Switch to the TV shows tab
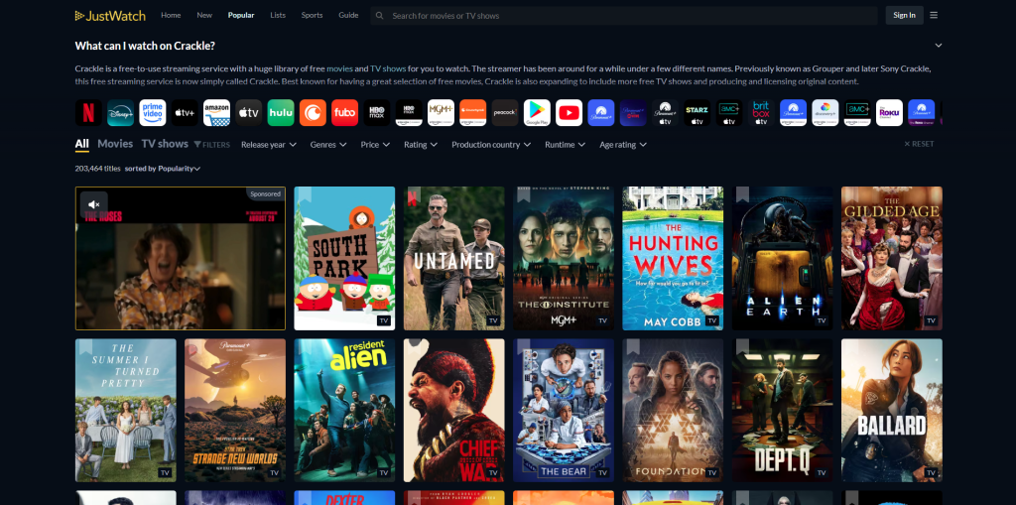This screenshot has height=505, width=1016. [165, 144]
